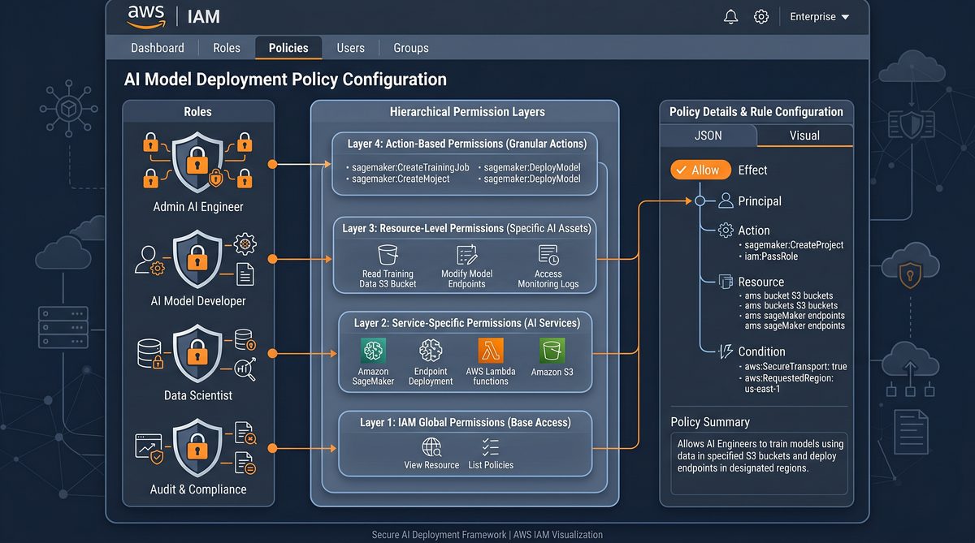The height and width of the screenshot is (543, 975).
Task: Click the Layer 3: Resource-Level Permissions header
Action: click(466, 228)
